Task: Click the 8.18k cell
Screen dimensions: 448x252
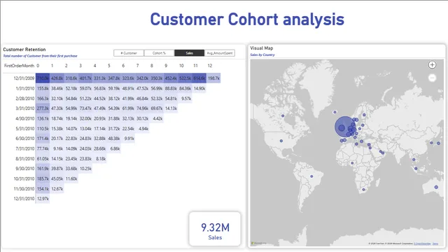Action: click(x=100, y=159)
